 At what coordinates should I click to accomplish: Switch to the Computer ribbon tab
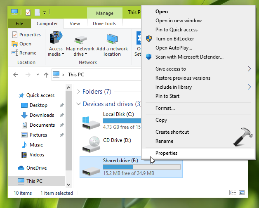click(x=47, y=24)
